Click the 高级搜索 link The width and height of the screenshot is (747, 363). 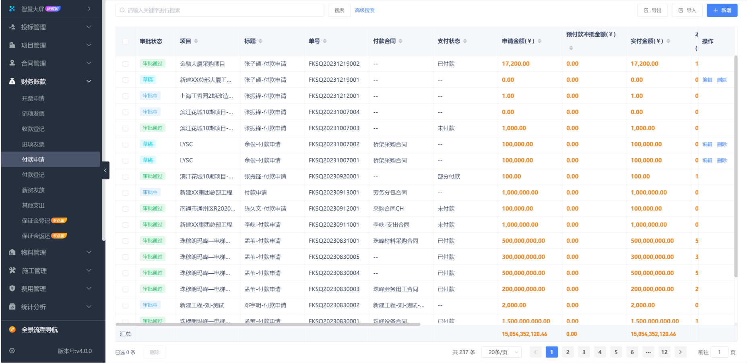[x=364, y=10]
